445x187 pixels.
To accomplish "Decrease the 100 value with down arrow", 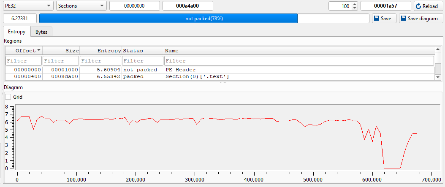I will coord(355,8).
